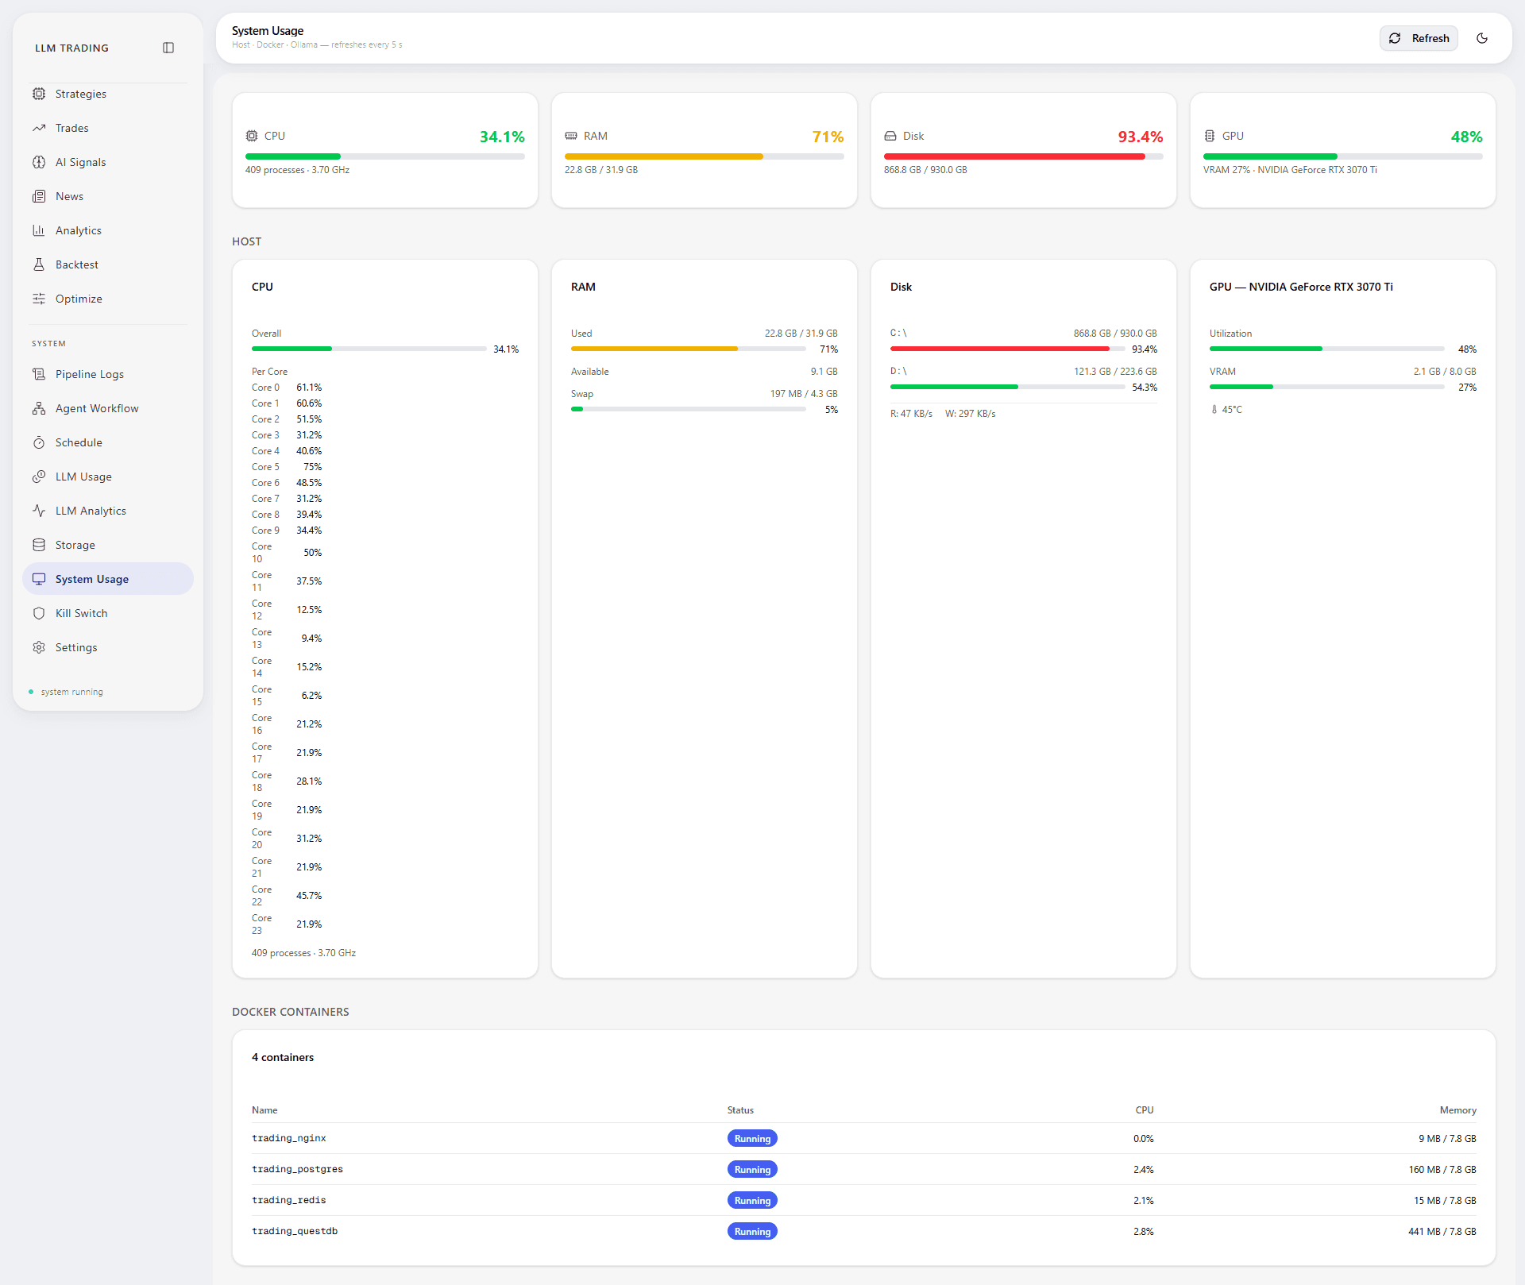Click the Disk drive icon in summary card

coord(890,136)
